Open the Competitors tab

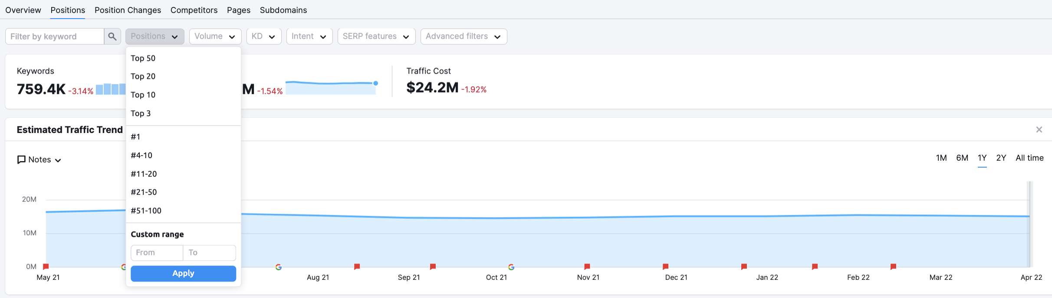194,10
